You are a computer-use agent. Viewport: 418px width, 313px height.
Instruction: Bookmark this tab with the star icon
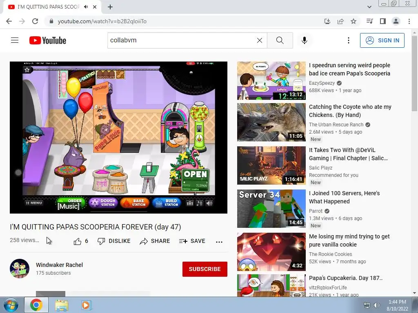pos(354,21)
